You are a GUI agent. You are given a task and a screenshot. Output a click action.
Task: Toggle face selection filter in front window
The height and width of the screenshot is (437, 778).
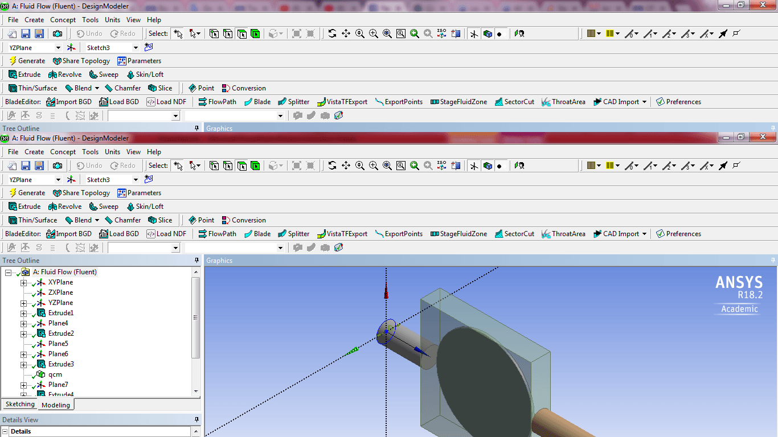[241, 166]
